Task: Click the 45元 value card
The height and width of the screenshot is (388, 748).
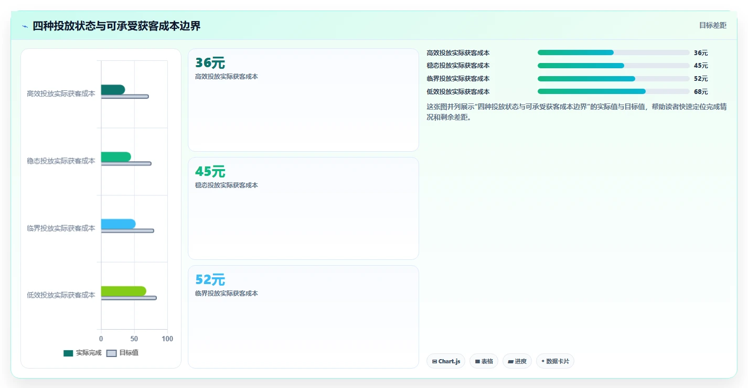Action: click(303, 208)
